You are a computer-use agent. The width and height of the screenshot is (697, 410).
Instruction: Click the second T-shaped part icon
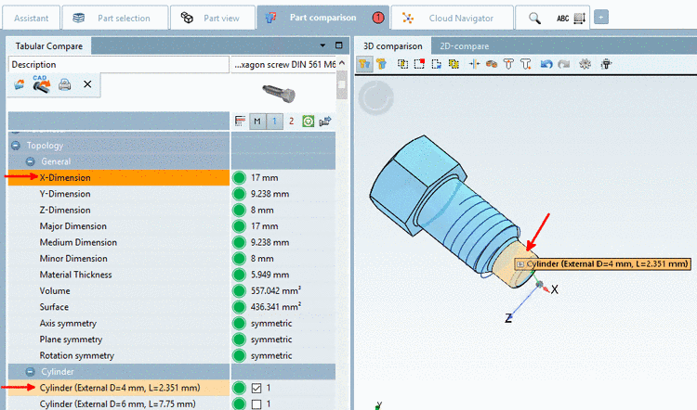[526, 64]
